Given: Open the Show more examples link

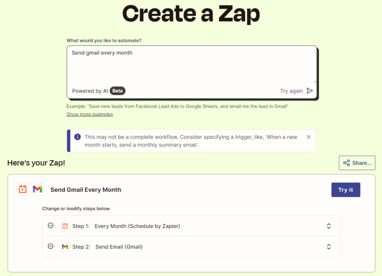Looking at the screenshot, I should tap(90, 114).
